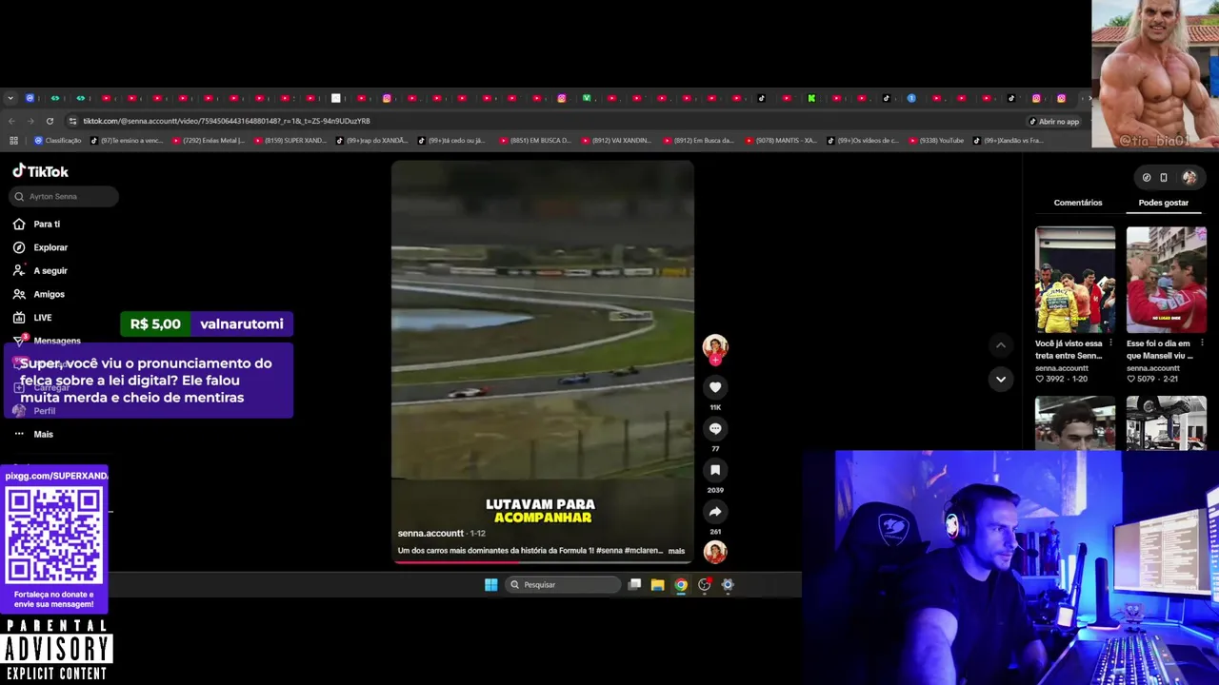Go back with browser back arrow
The width and height of the screenshot is (1219, 685).
(11, 122)
